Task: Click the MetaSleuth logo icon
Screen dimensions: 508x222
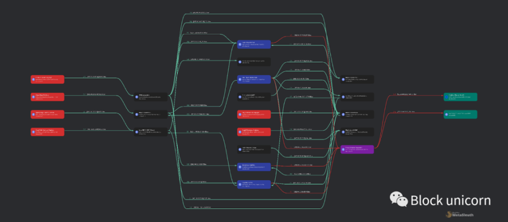Action: (x=449, y=214)
